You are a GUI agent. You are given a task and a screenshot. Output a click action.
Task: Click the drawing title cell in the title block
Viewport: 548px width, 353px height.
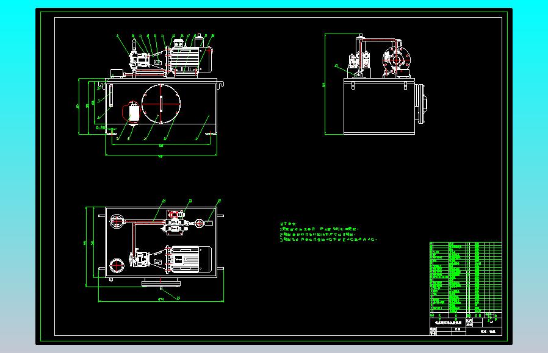tap(448, 323)
